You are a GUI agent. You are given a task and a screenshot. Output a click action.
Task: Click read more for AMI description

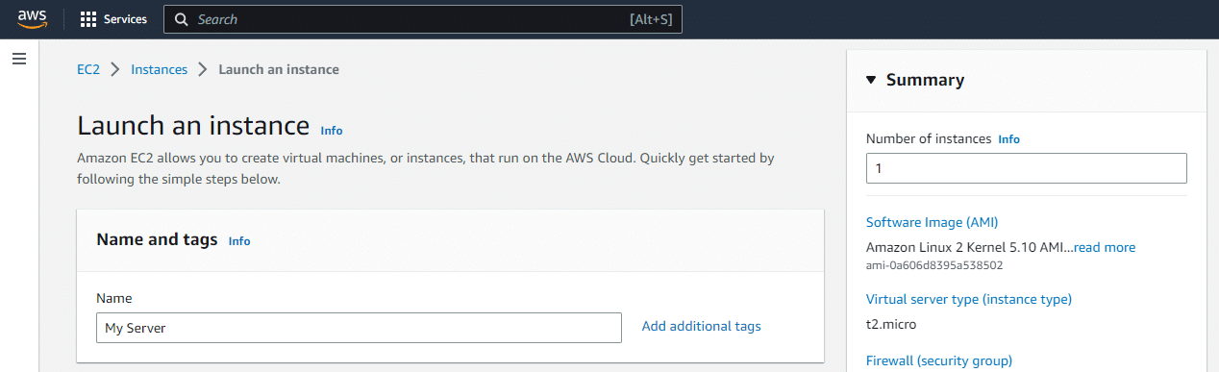click(x=1105, y=247)
